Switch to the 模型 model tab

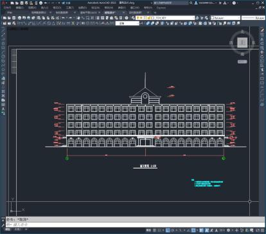8,230
